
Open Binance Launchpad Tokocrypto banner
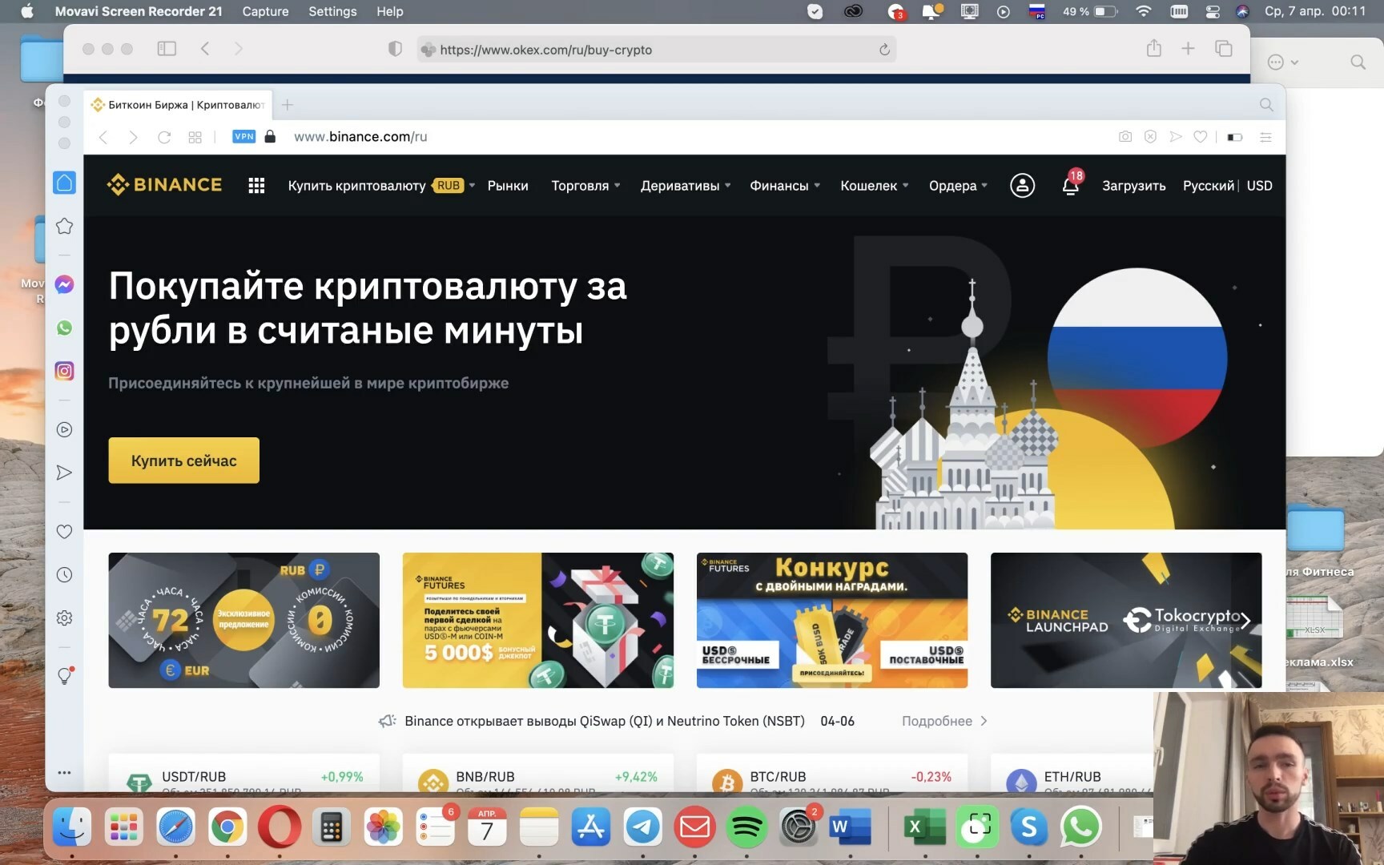click(x=1126, y=620)
